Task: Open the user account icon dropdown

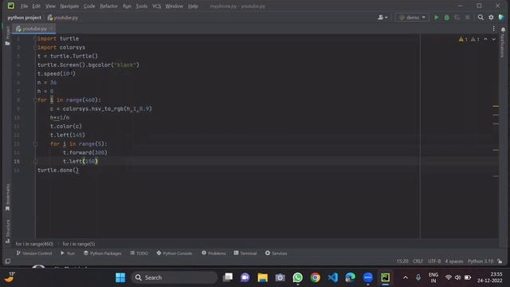Action: tap(382, 18)
